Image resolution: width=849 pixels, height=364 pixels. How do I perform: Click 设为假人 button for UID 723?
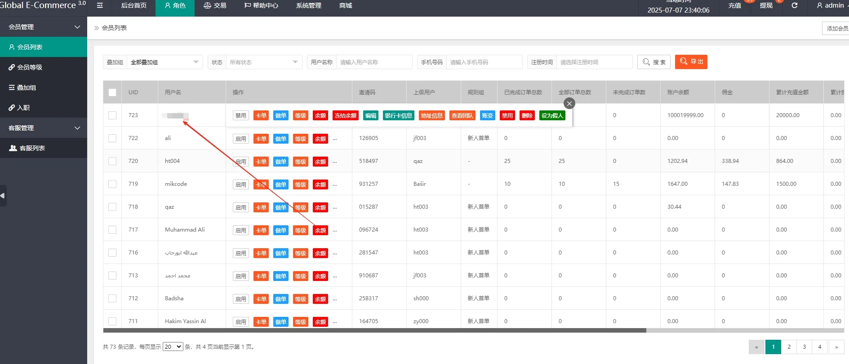[552, 115]
